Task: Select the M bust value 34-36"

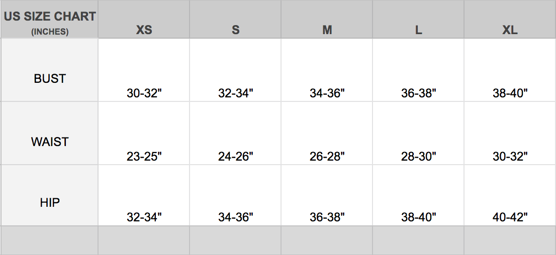Action: (327, 93)
